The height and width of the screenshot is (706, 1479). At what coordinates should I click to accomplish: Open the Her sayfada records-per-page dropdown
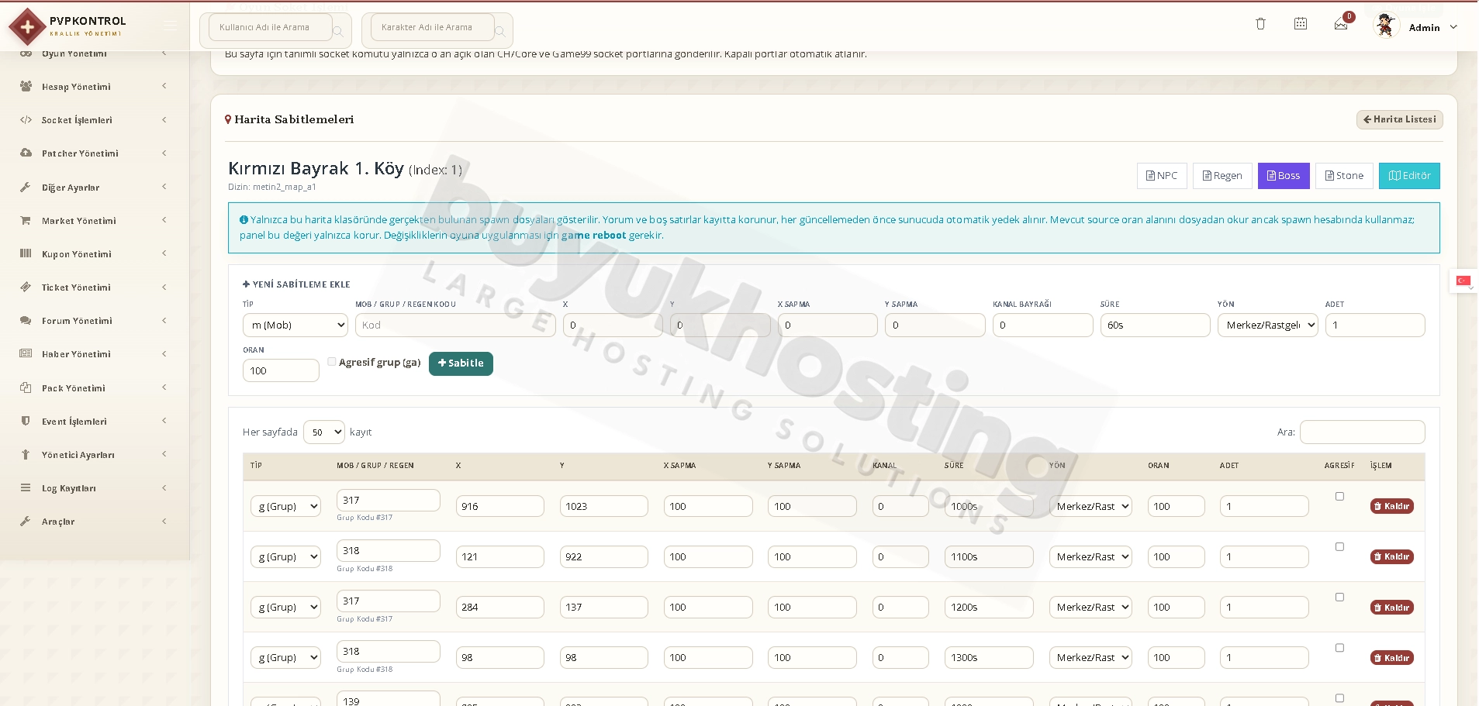click(324, 432)
